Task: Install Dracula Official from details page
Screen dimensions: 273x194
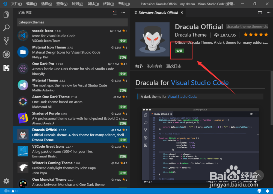Action: pyautogui.click(x=179, y=51)
